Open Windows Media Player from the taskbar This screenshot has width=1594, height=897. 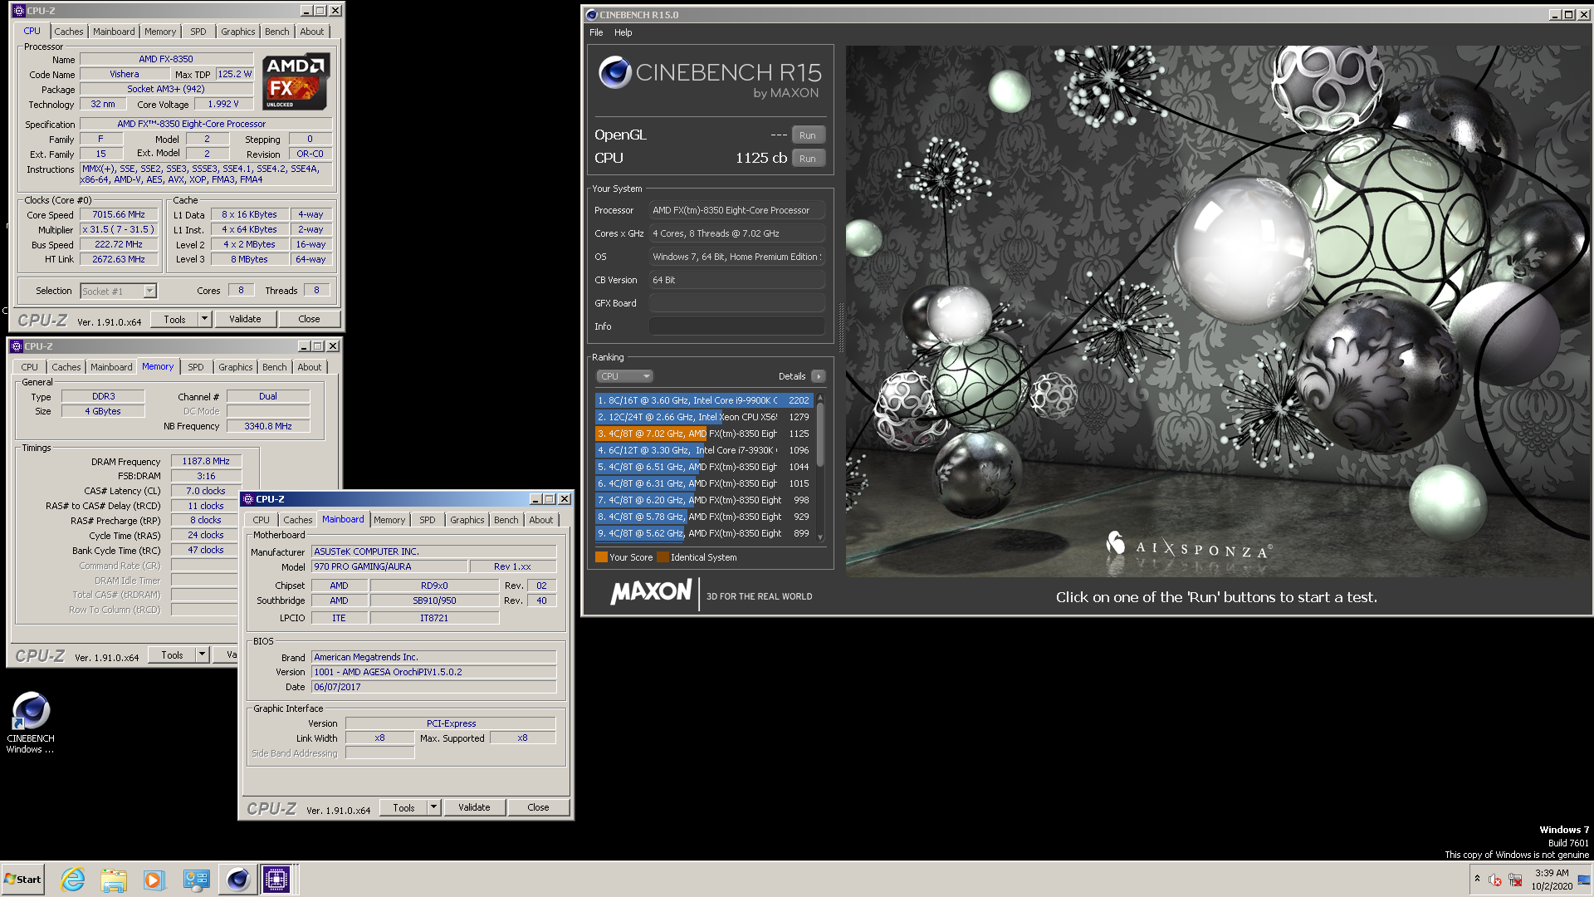154,880
